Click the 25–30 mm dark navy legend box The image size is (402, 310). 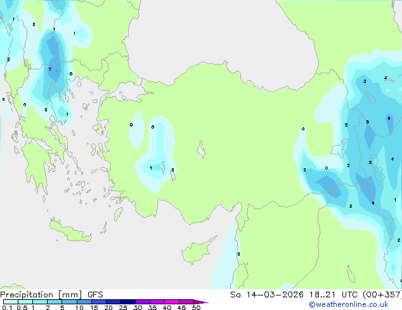pos(128,302)
